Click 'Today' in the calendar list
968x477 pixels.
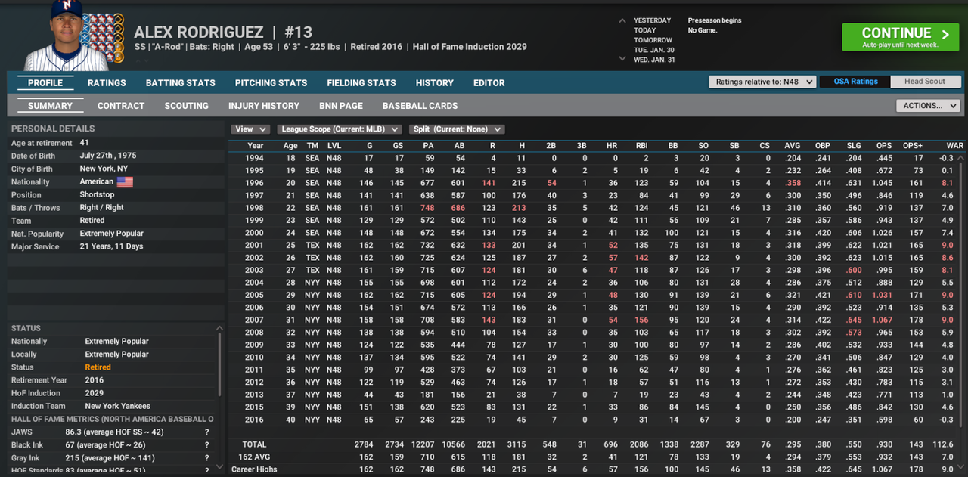(645, 30)
